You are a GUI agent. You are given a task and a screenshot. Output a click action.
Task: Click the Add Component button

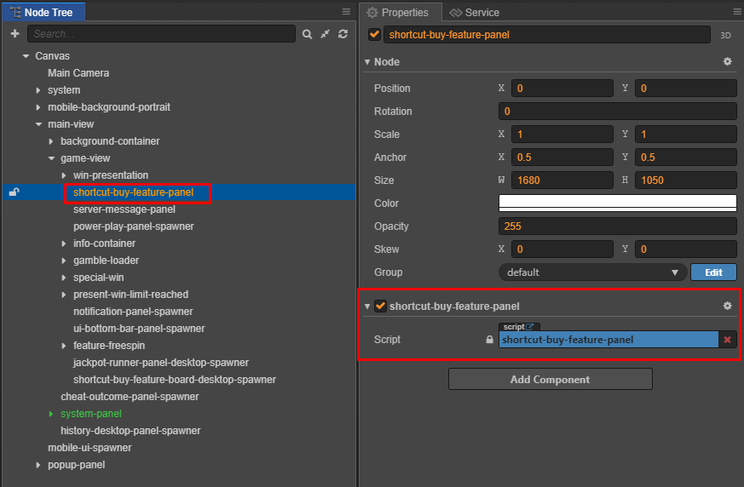point(550,380)
